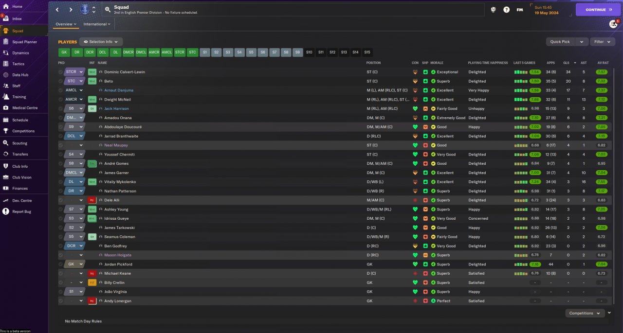Tick the pick checkbox for Arnaut Danjuma

tap(61, 90)
